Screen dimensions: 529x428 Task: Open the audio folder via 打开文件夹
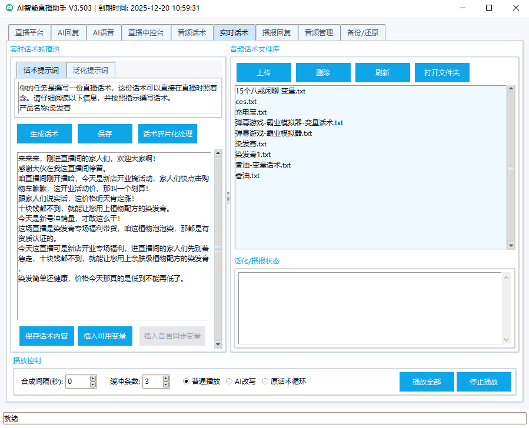point(442,72)
